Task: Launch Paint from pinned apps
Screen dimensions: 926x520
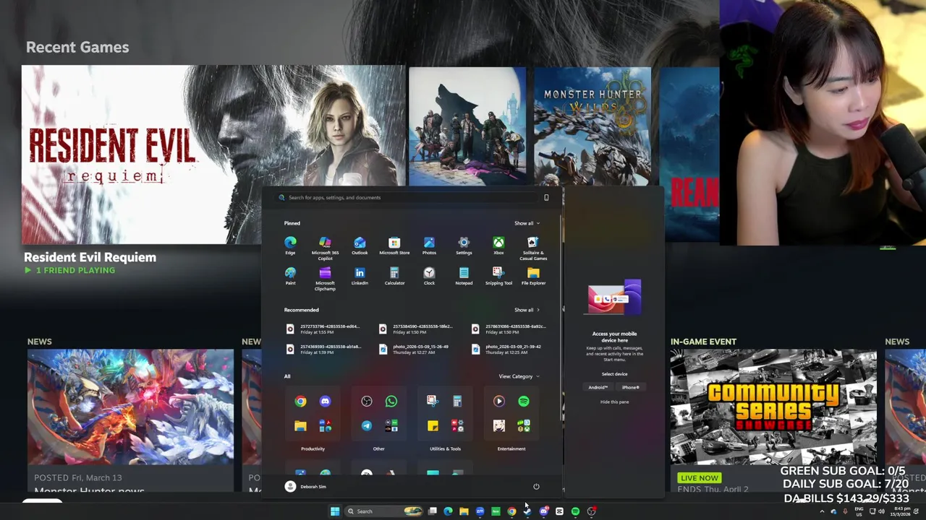Action: click(290, 276)
